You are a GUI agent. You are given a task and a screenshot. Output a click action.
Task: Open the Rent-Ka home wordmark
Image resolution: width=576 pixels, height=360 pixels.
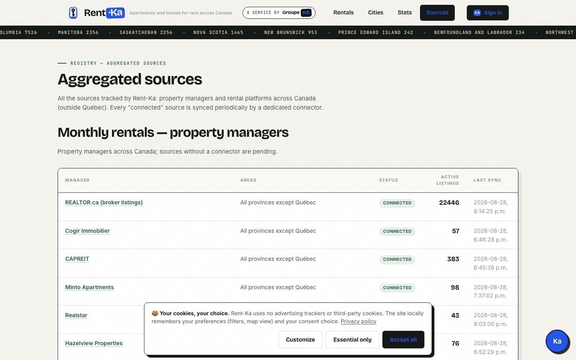104,13
